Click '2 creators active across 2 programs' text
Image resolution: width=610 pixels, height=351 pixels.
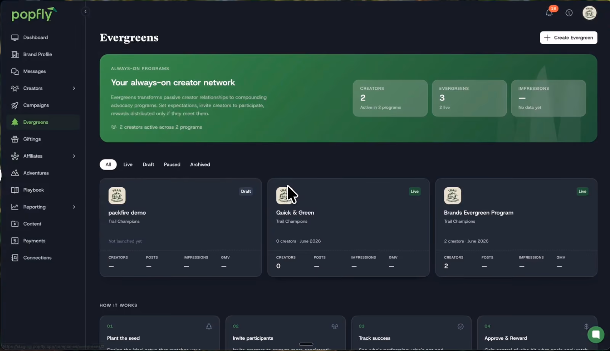(161, 127)
